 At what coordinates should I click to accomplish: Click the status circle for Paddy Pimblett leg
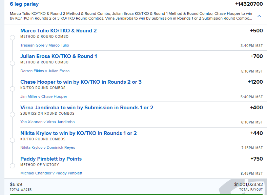pyautogui.click(x=12, y=166)
